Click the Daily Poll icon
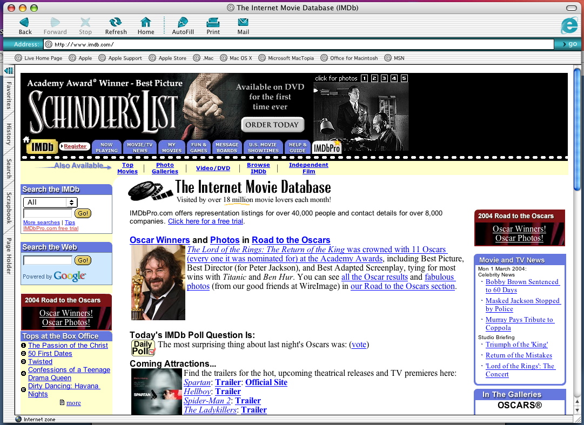This screenshot has width=584, height=425. click(x=143, y=348)
